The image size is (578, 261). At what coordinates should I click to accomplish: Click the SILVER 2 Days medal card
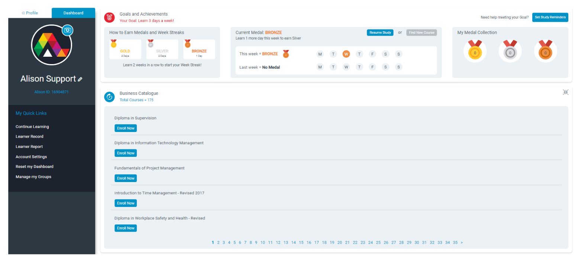click(162, 49)
